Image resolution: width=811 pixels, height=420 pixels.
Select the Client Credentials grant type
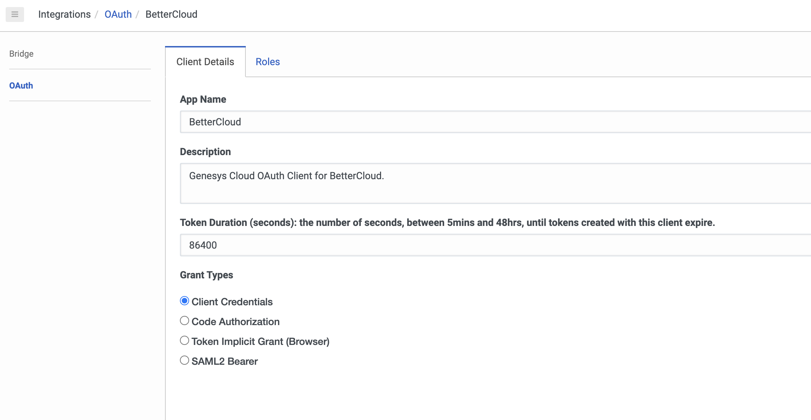coord(185,301)
